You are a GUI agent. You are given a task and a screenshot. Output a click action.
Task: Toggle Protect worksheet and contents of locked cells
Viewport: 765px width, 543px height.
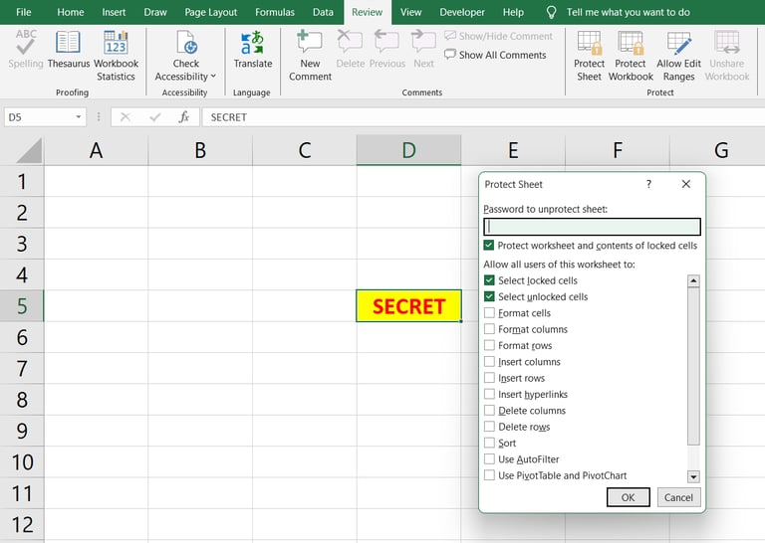pyautogui.click(x=489, y=245)
